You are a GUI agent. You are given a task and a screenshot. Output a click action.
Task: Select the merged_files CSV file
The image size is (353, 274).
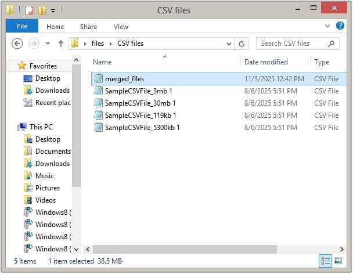[219, 79]
